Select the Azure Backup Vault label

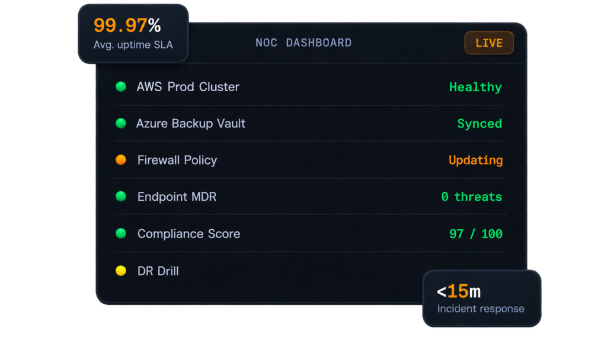(x=190, y=123)
